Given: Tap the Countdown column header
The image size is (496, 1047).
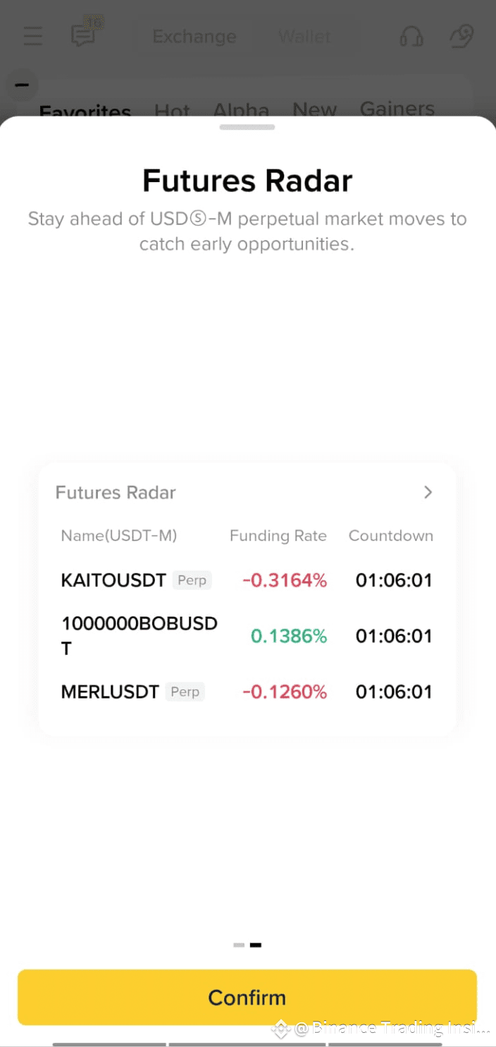Looking at the screenshot, I should click(390, 536).
